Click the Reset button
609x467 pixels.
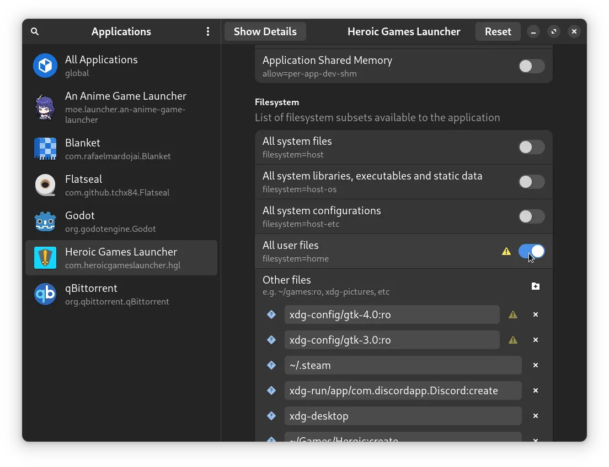[498, 31]
